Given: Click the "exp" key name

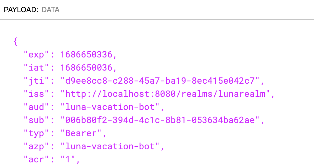Looking at the screenshot, I should click(x=36, y=55).
